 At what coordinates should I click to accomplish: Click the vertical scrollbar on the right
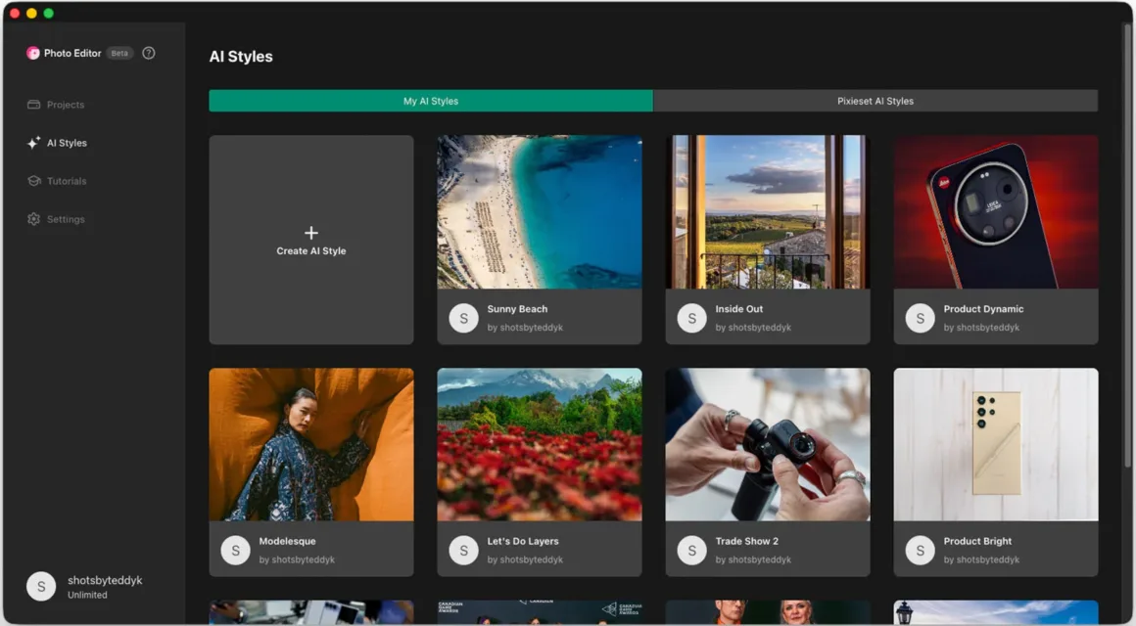pyautogui.click(x=1126, y=246)
